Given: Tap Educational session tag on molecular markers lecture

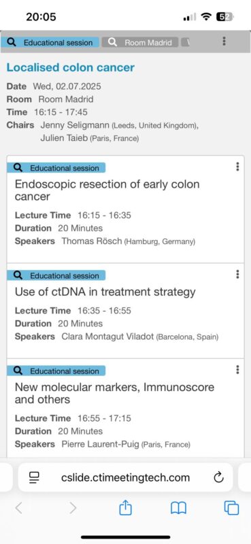Looking at the screenshot, I should pos(56,371).
